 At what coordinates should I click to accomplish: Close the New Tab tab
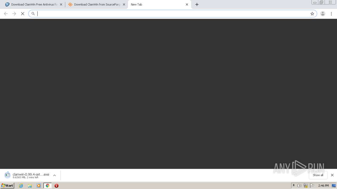coord(187,4)
